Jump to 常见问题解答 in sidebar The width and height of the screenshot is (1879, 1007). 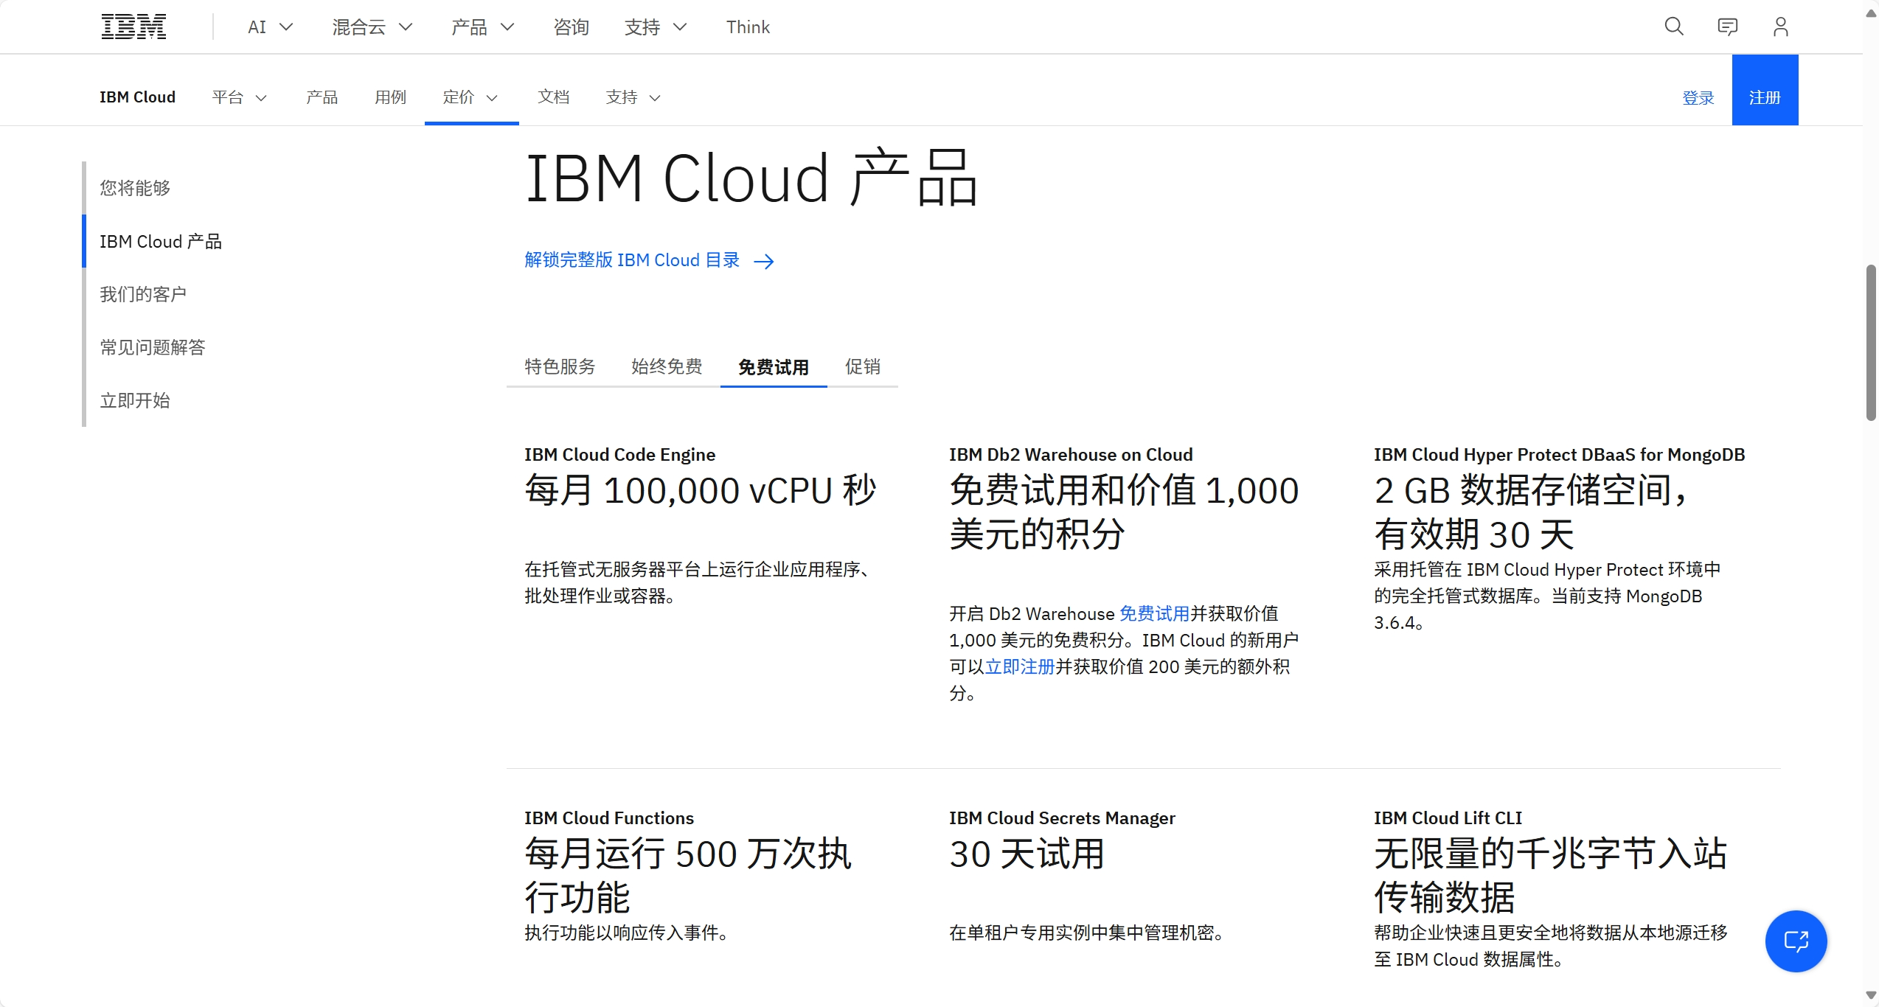(153, 347)
